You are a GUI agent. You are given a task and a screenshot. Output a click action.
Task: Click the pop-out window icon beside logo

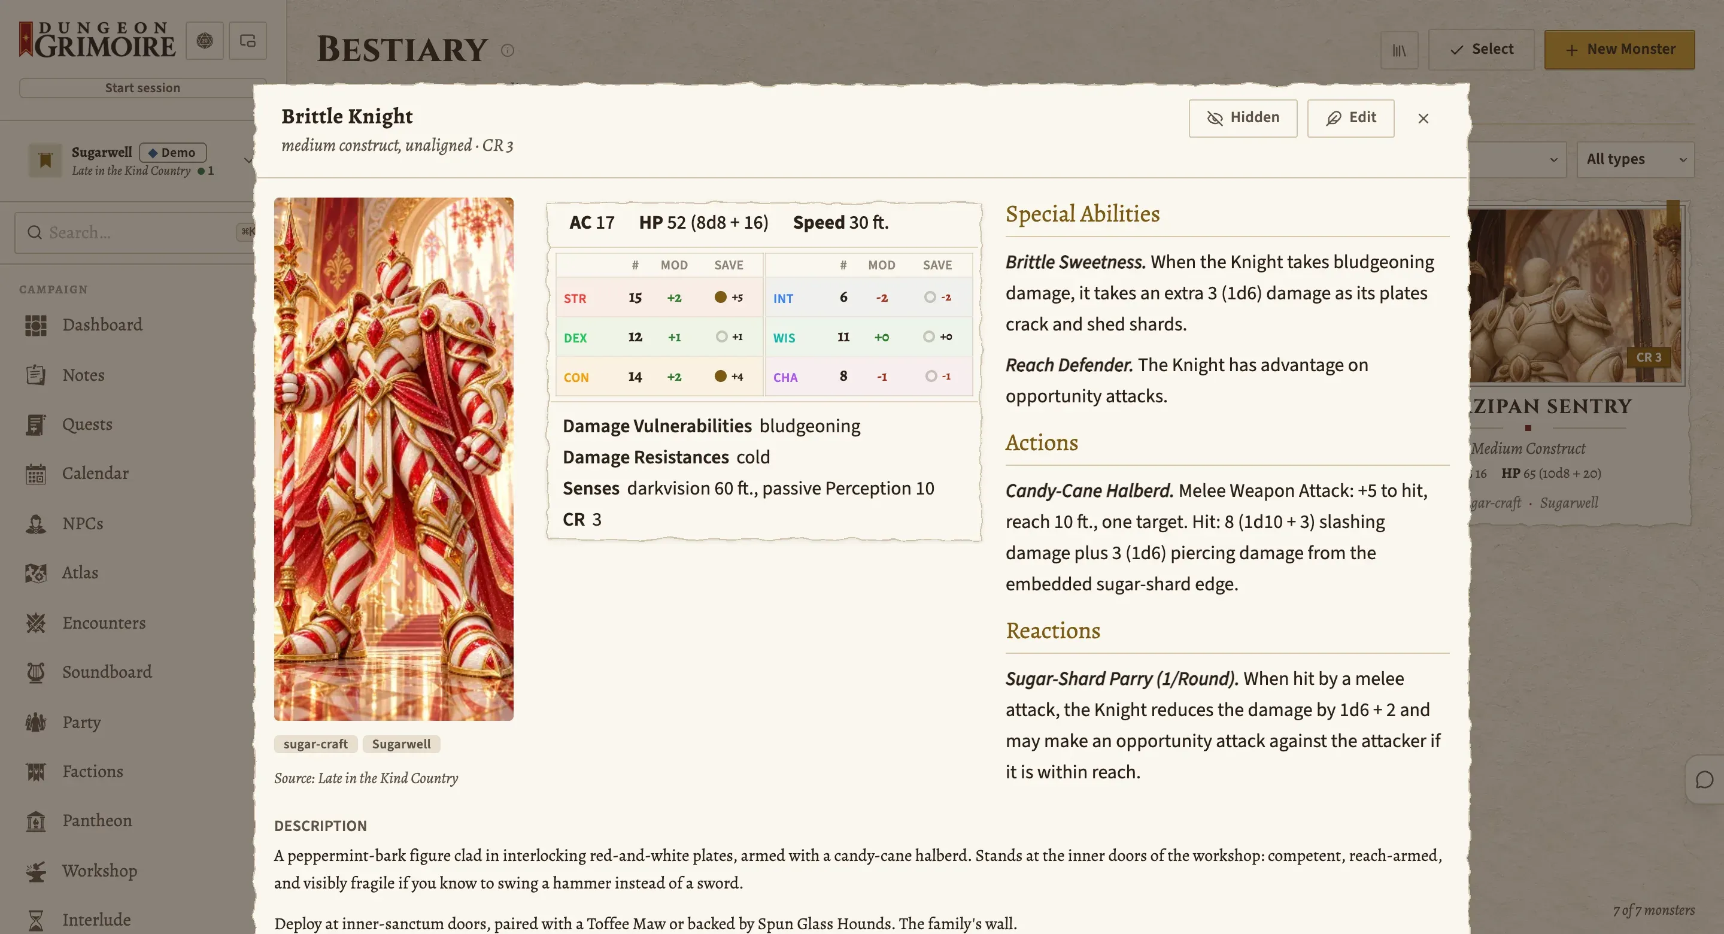(x=248, y=41)
